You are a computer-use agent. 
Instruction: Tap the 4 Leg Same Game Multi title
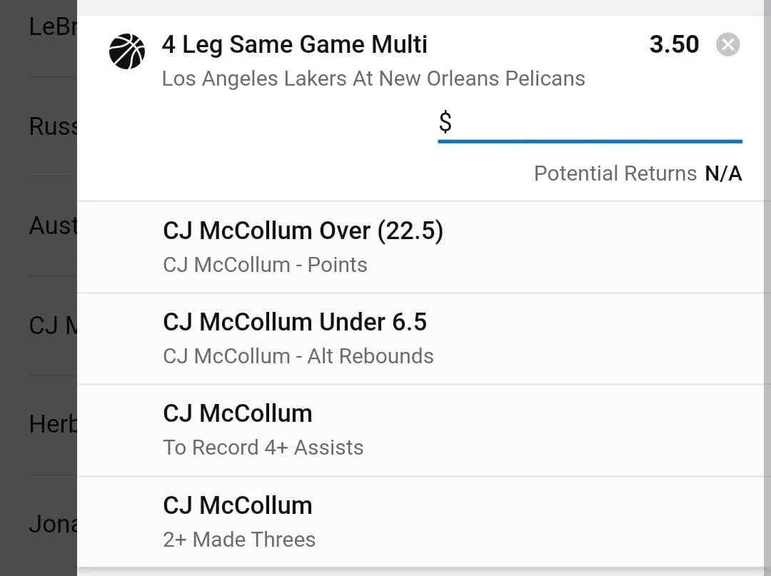[294, 44]
